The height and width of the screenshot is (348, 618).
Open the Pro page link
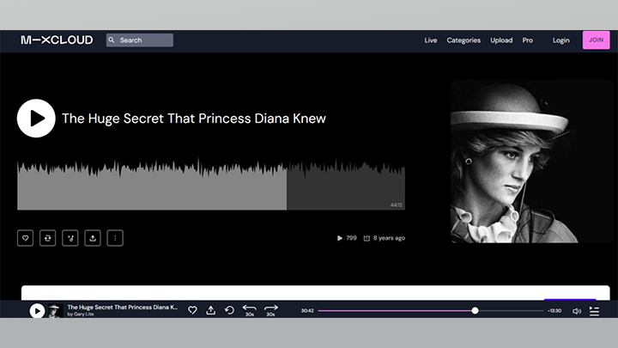(528, 40)
